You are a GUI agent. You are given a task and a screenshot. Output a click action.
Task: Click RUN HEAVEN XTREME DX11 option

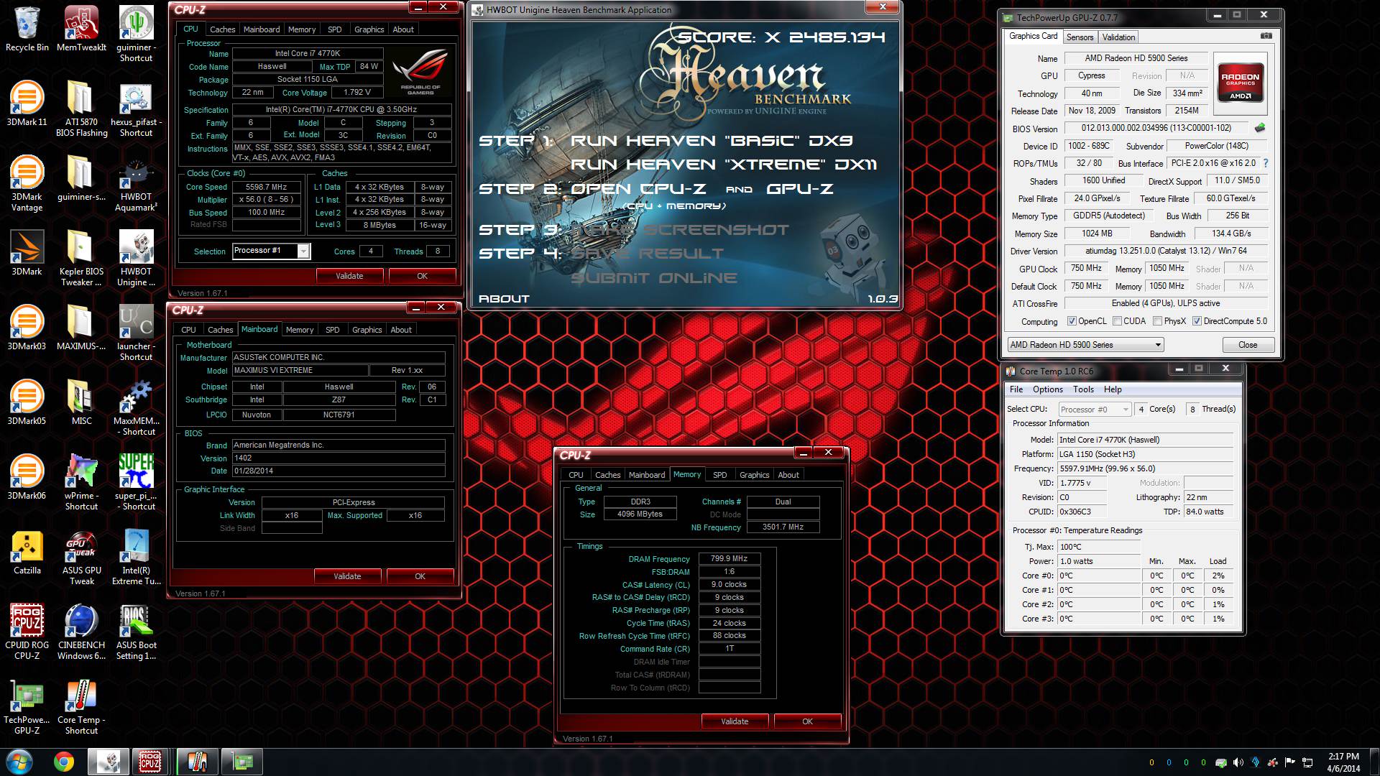click(724, 165)
